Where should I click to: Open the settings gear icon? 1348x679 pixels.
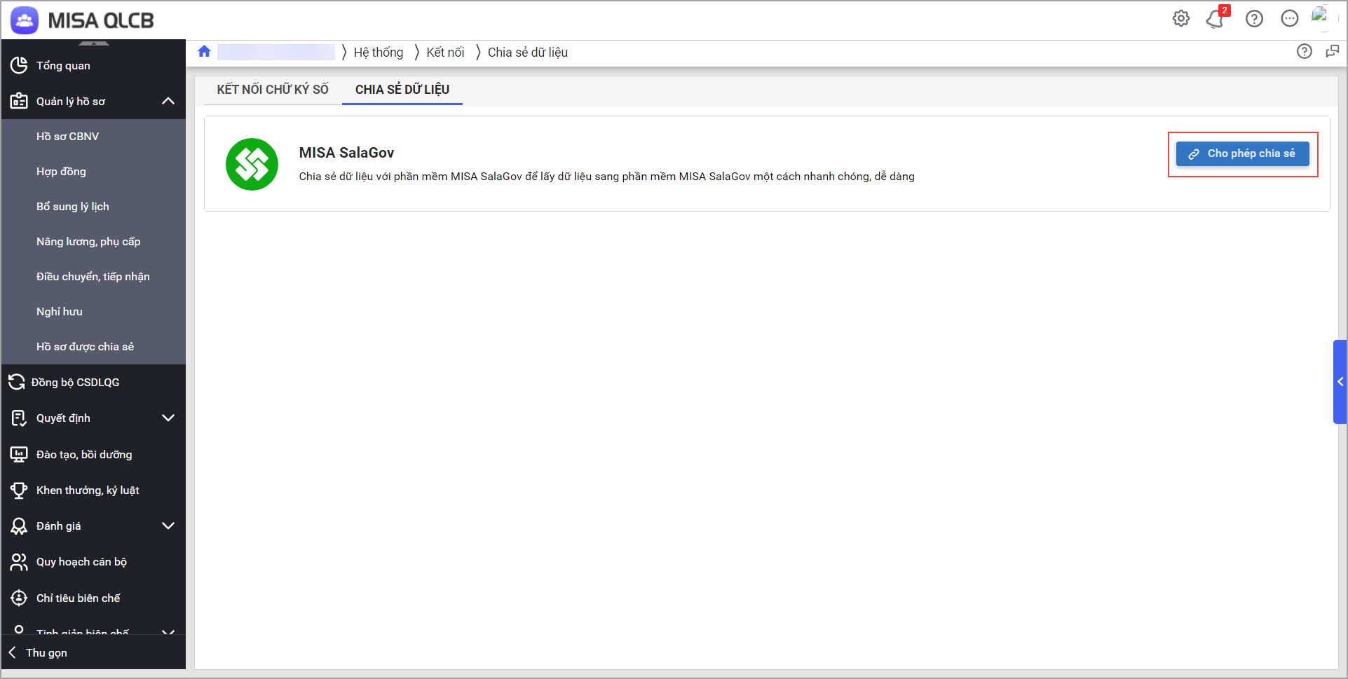[1181, 18]
